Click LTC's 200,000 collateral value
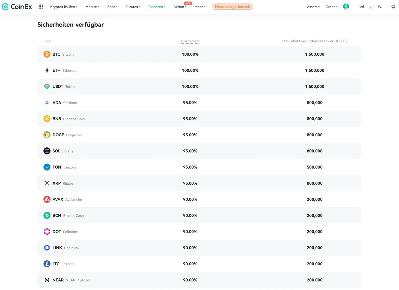Screen dimensions: 399x290 coord(315,264)
